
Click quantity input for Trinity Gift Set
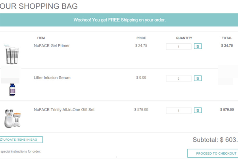click(178, 111)
